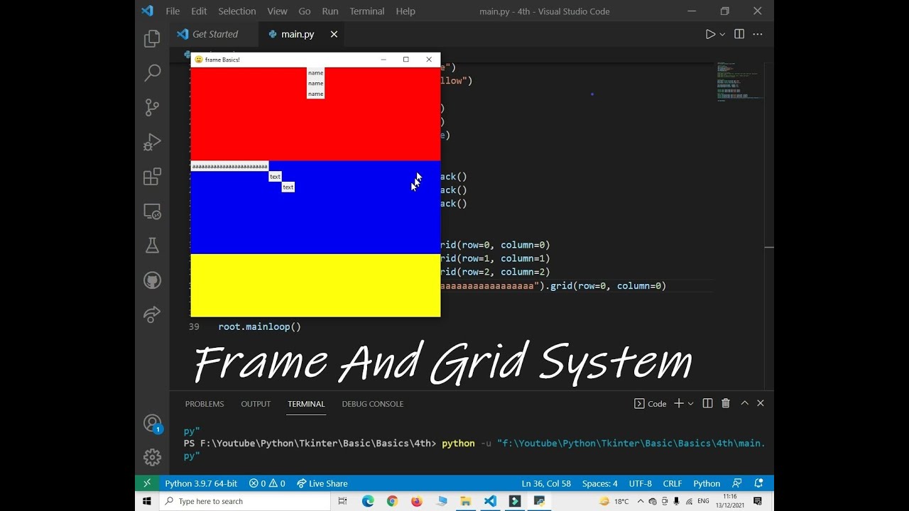
Task: Open the feedback icon in status bar
Action: click(737, 483)
